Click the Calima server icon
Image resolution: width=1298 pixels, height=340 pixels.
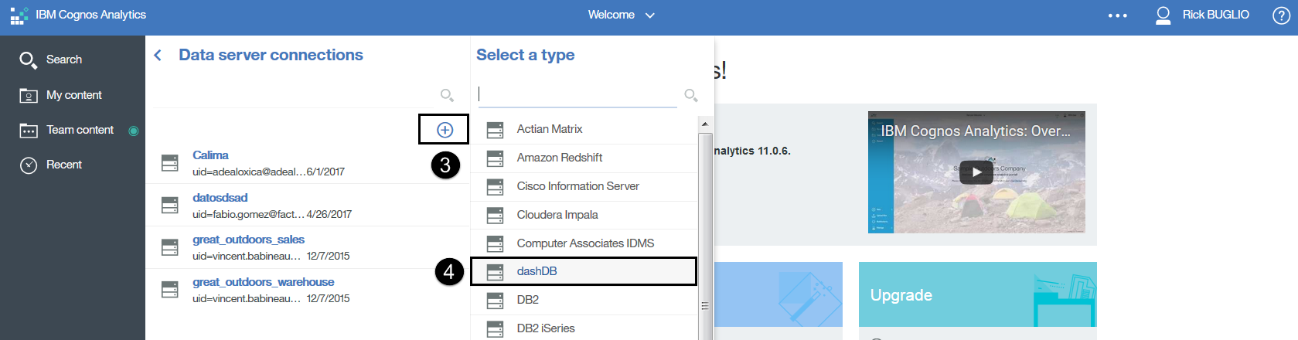pos(170,162)
